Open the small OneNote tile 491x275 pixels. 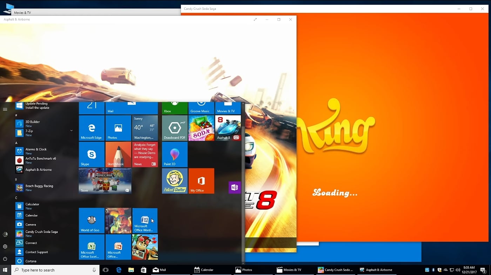[x=234, y=187]
